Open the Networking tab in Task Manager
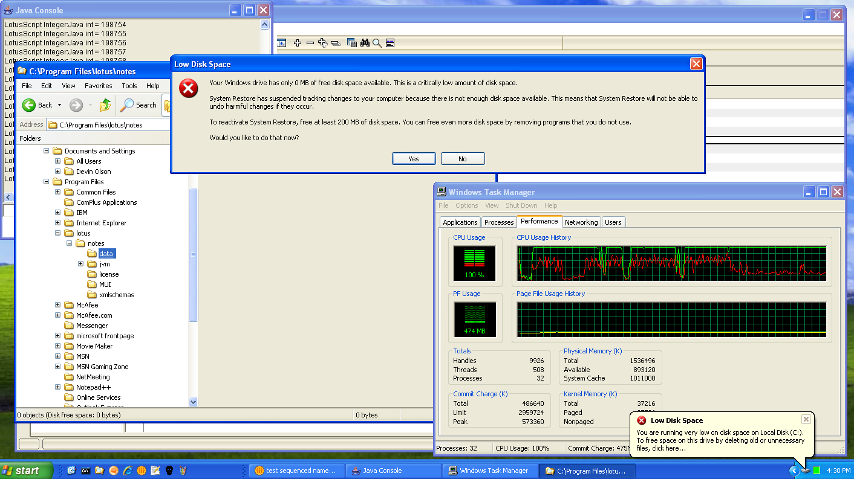 click(x=581, y=222)
